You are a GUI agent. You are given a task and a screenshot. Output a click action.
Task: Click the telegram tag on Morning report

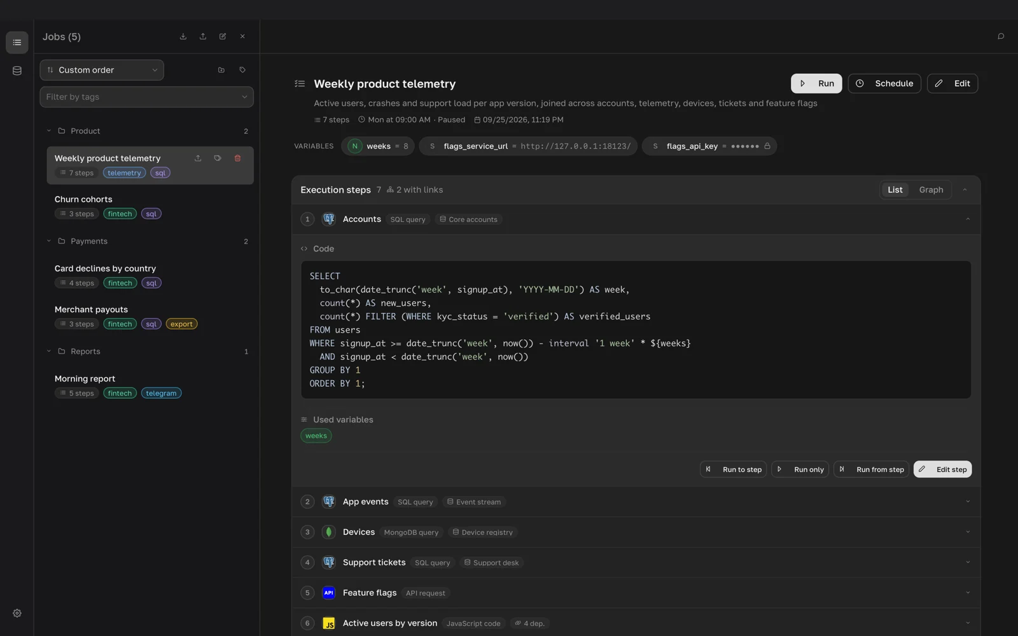click(x=161, y=394)
